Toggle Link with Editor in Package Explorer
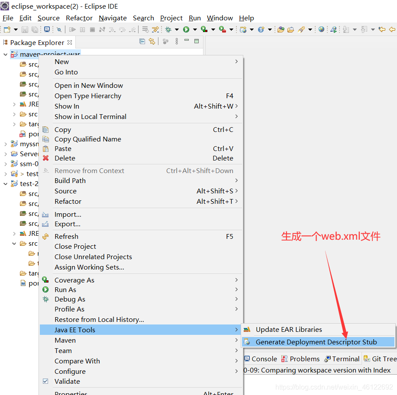The image size is (397, 395). [x=152, y=41]
